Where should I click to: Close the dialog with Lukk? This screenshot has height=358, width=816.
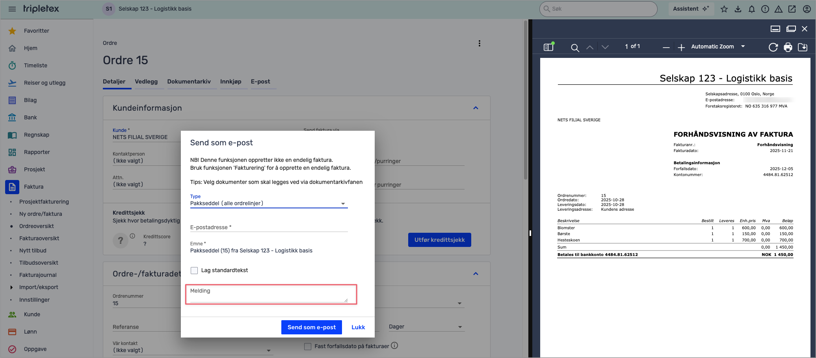(358, 327)
